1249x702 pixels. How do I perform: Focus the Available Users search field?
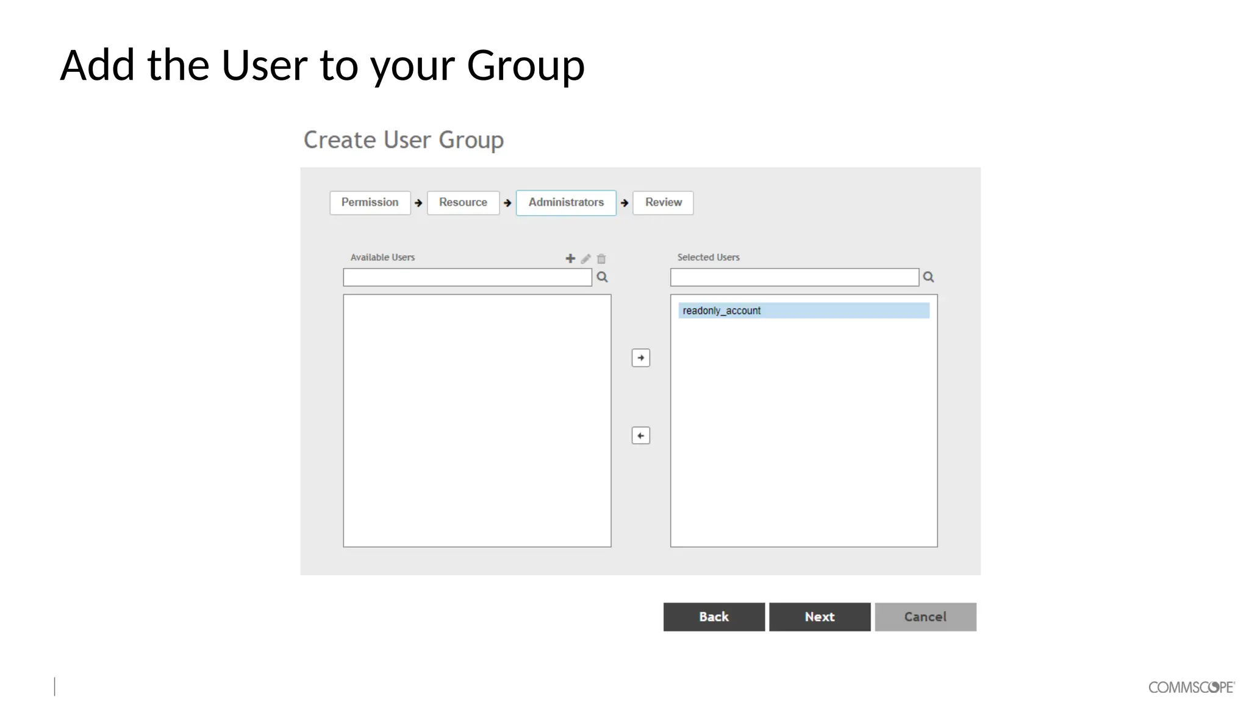[468, 277]
